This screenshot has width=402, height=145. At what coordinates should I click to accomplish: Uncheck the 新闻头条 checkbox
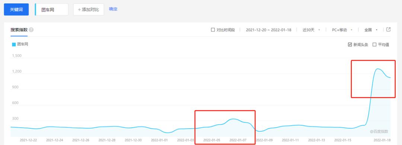350,45
